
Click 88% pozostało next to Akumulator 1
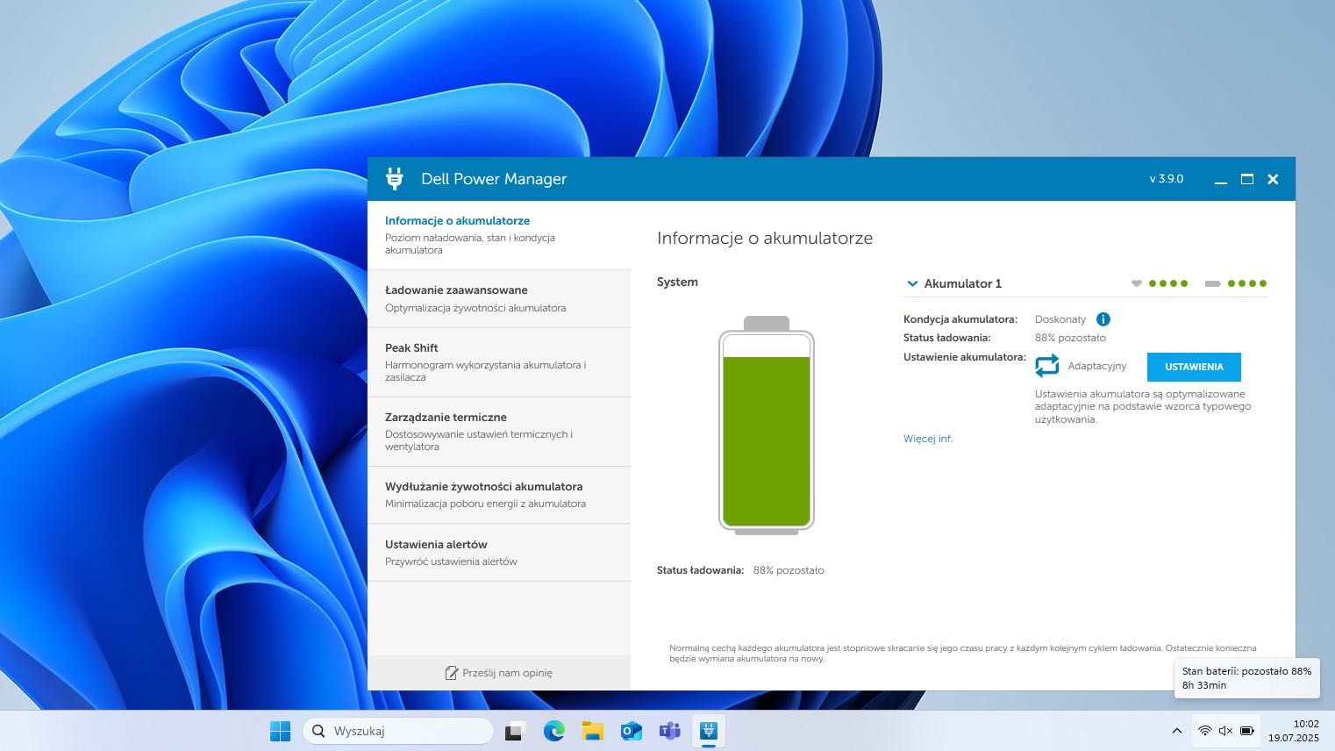pyautogui.click(x=1070, y=338)
